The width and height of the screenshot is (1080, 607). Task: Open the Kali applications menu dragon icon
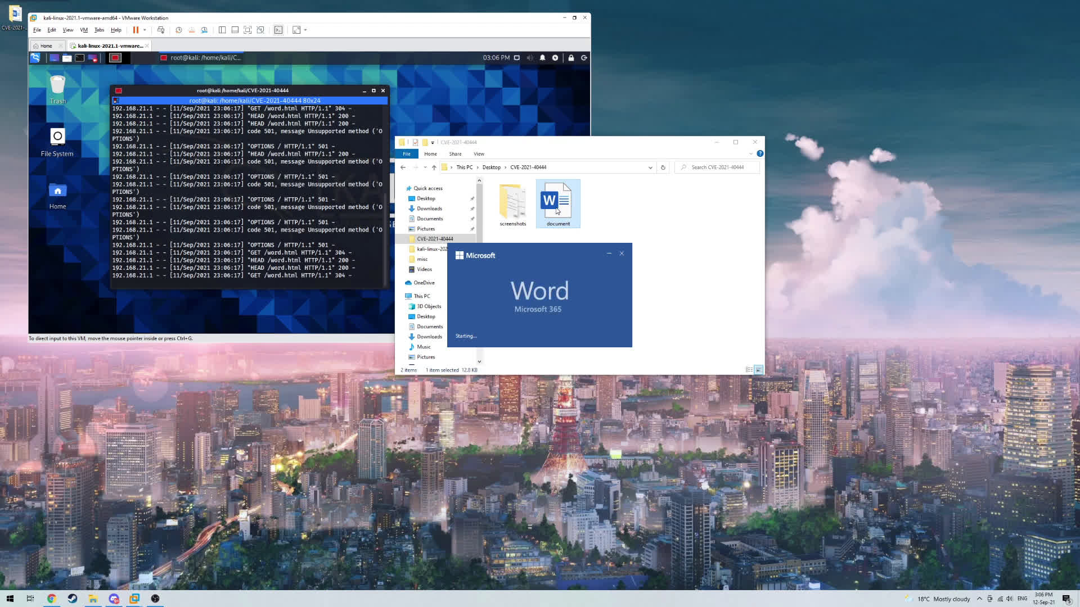tap(35, 58)
